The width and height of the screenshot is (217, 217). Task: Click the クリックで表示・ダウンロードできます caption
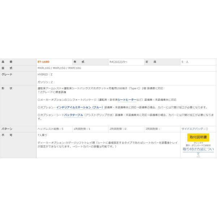coord(198,144)
